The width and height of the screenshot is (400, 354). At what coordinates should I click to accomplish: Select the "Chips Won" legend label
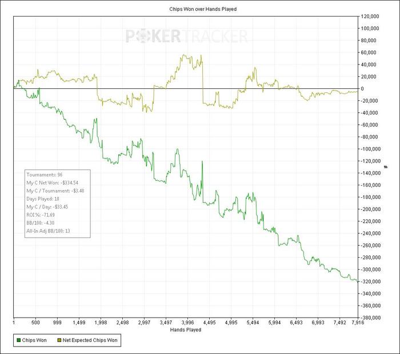click(34, 340)
